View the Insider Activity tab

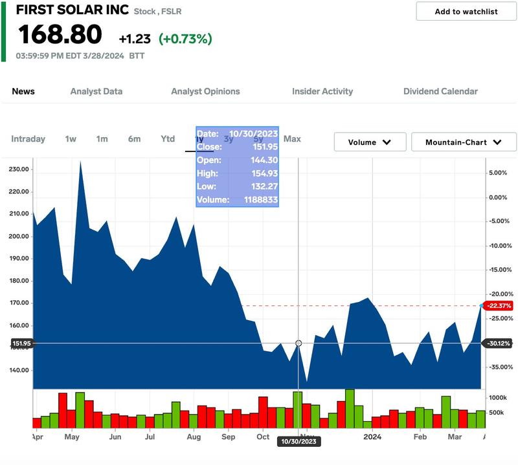322,91
